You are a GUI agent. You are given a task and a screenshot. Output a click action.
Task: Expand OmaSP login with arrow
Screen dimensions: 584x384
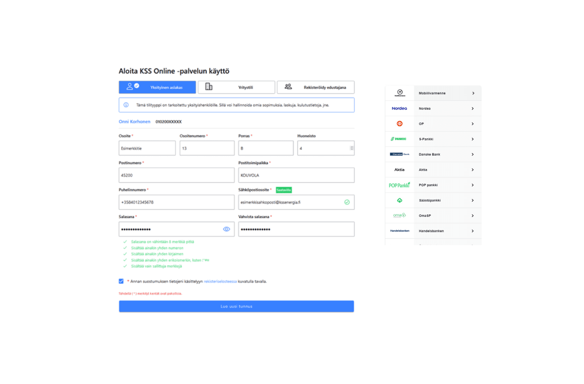coord(473,216)
